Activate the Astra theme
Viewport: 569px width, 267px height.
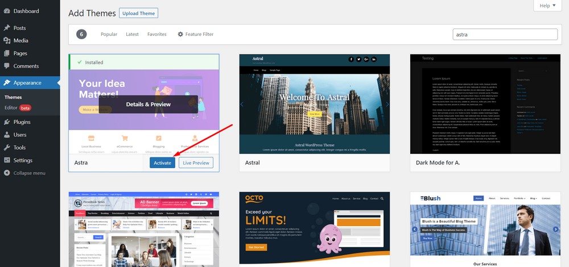pyautogui.click(x=162, y=162)
